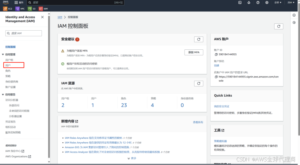Select 服务控制策略 in sidebar
The image size is (300, 165).
point(13,133)
